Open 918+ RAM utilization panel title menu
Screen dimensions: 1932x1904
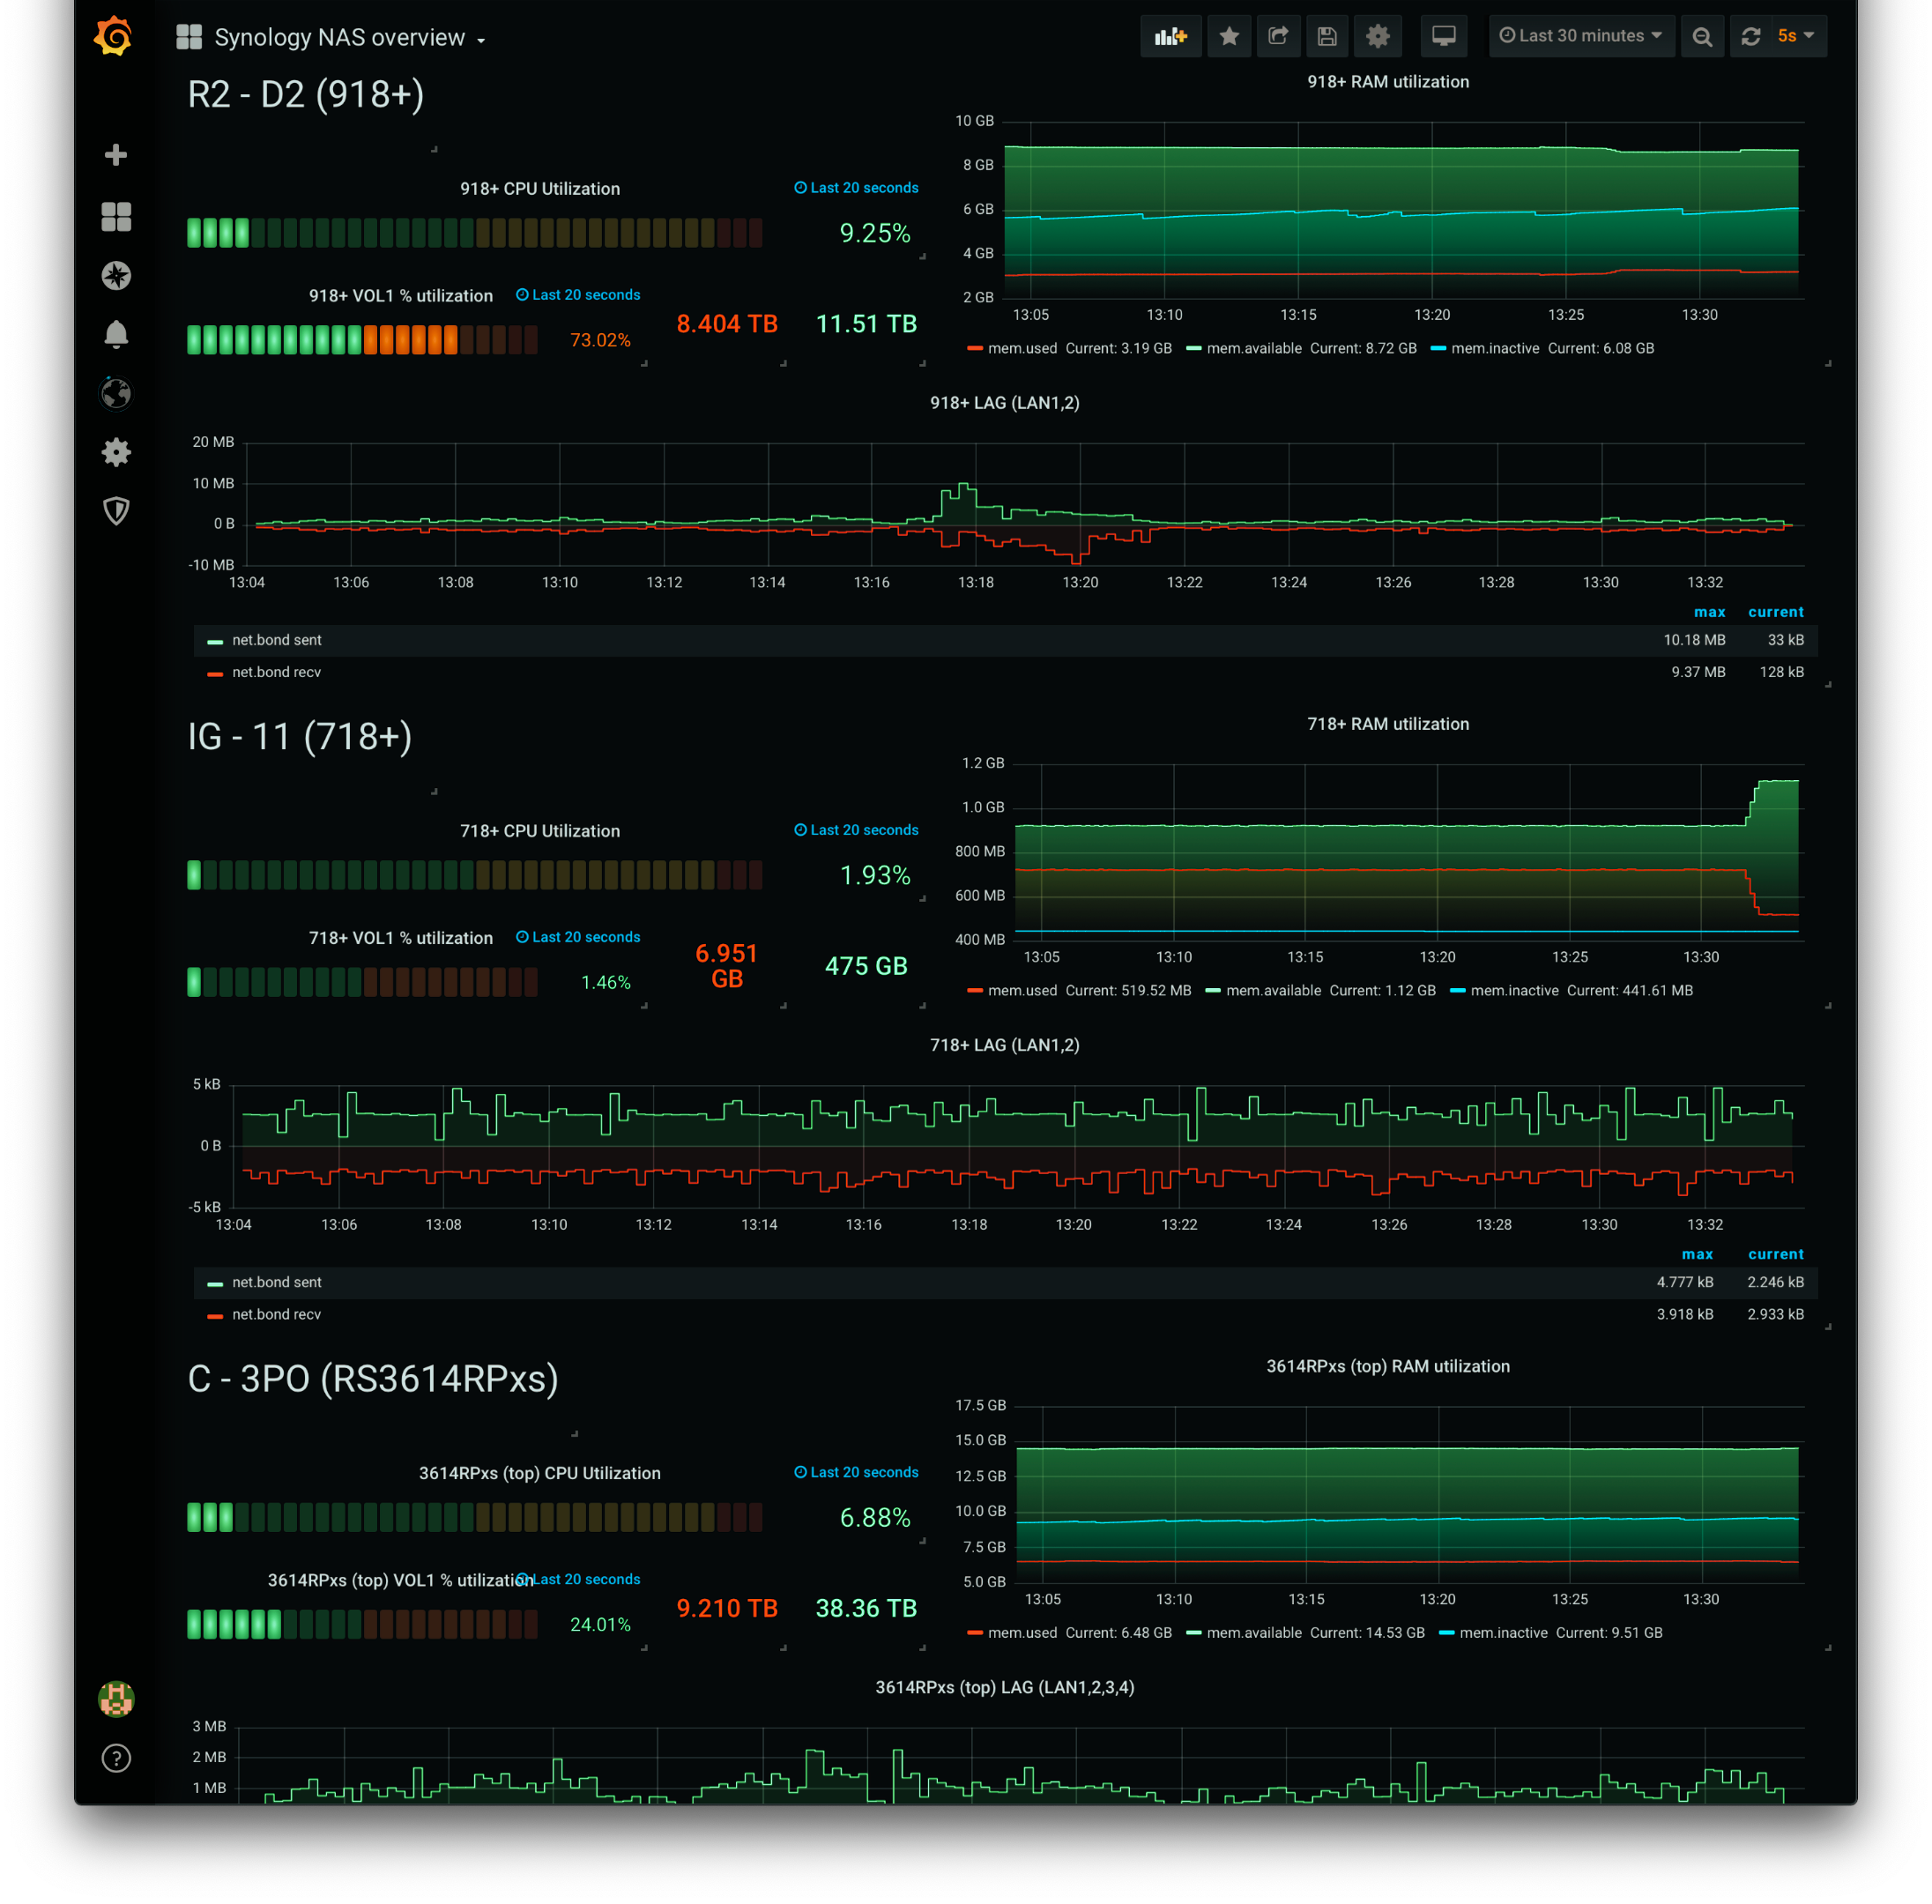1388,82
